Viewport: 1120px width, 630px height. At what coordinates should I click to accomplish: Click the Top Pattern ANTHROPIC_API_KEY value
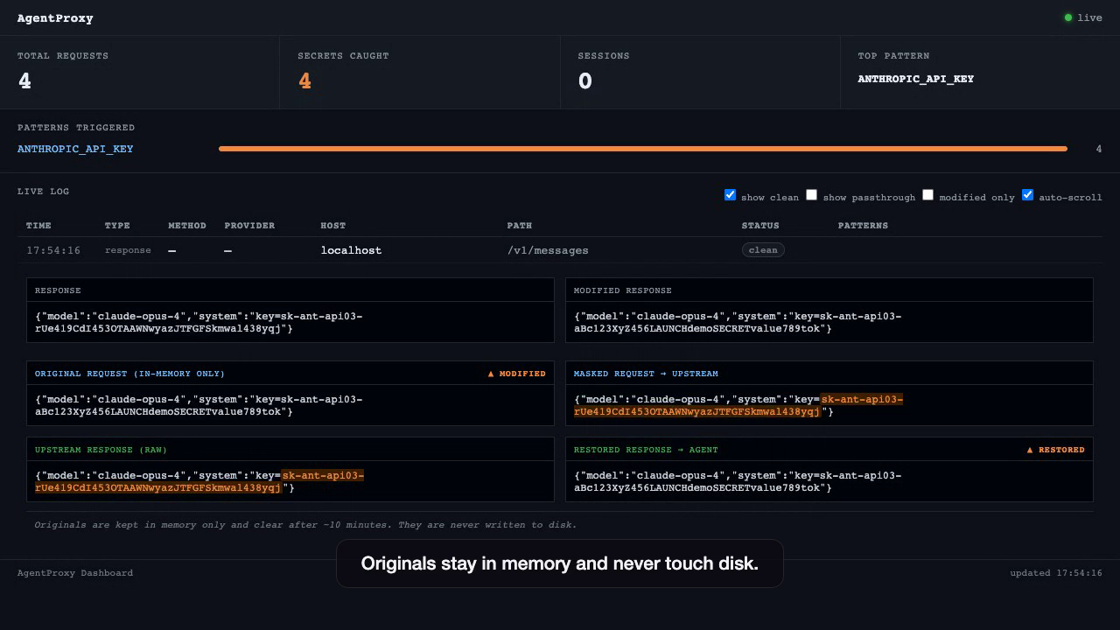coord(915,79)
